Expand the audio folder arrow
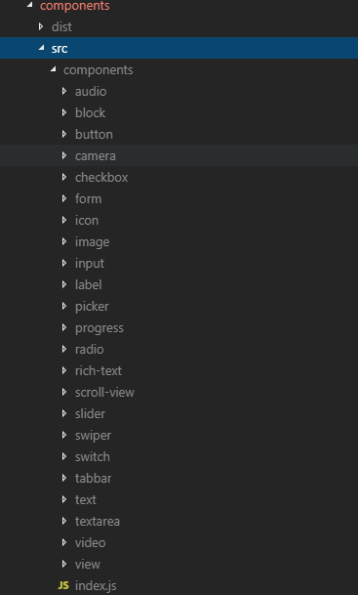Image resolution: width=358 pixels, height=595 pixels. click(x=64, y=91)
